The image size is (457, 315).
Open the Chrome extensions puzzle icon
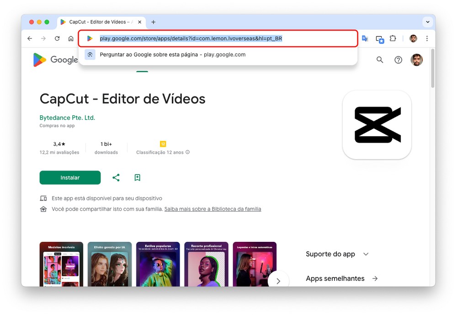pyautogui.click(x=393, y=38)
